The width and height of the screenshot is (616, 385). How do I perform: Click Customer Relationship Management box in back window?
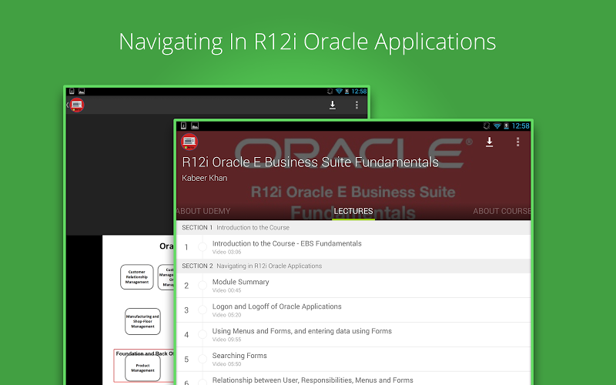137,277
